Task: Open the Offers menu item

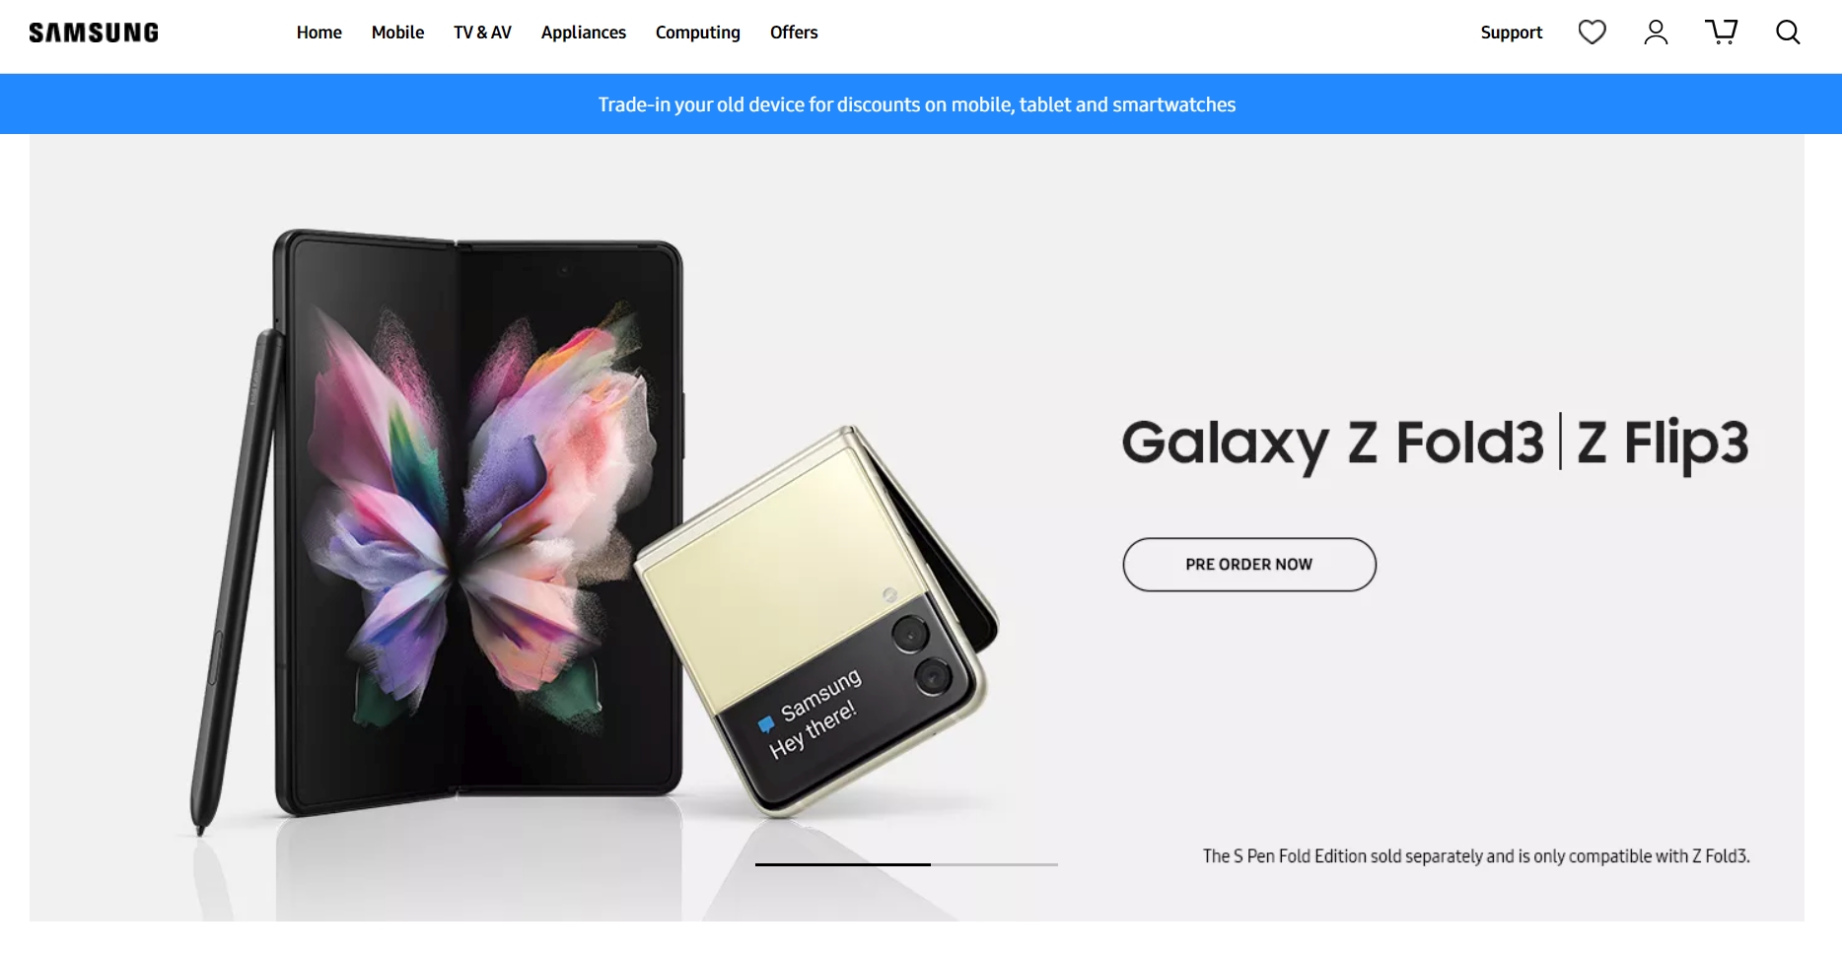Action: 794,33
